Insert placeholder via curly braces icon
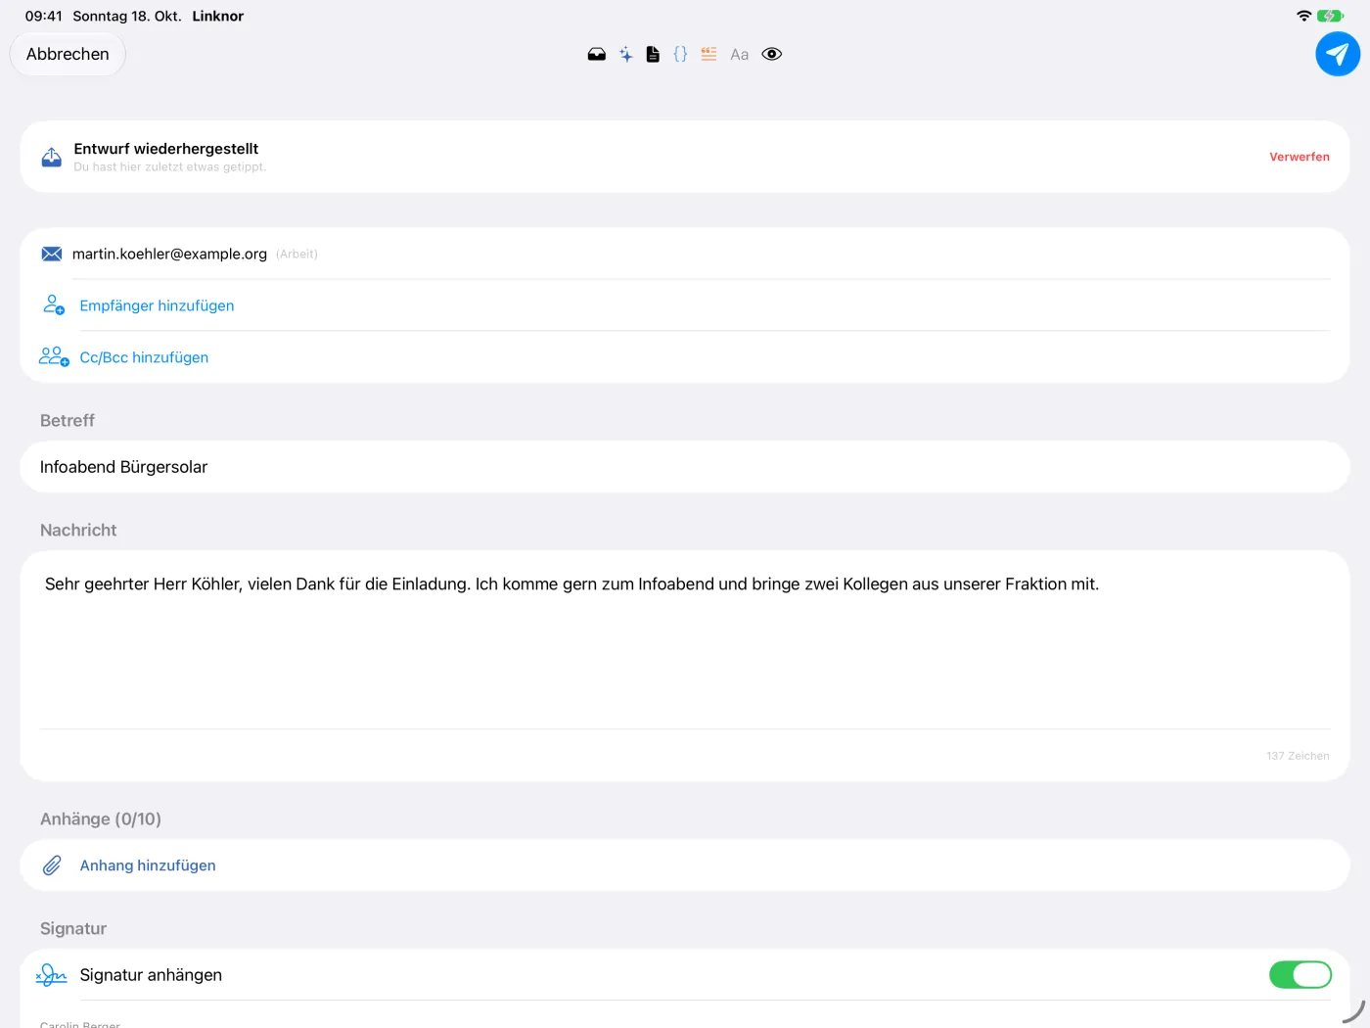This screenshot has width=1370, height=1028. (680, 55)
